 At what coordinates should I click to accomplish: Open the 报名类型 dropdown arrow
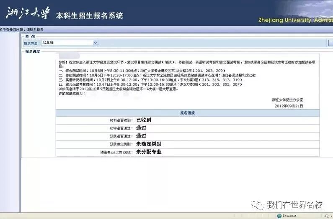(96, 43)
